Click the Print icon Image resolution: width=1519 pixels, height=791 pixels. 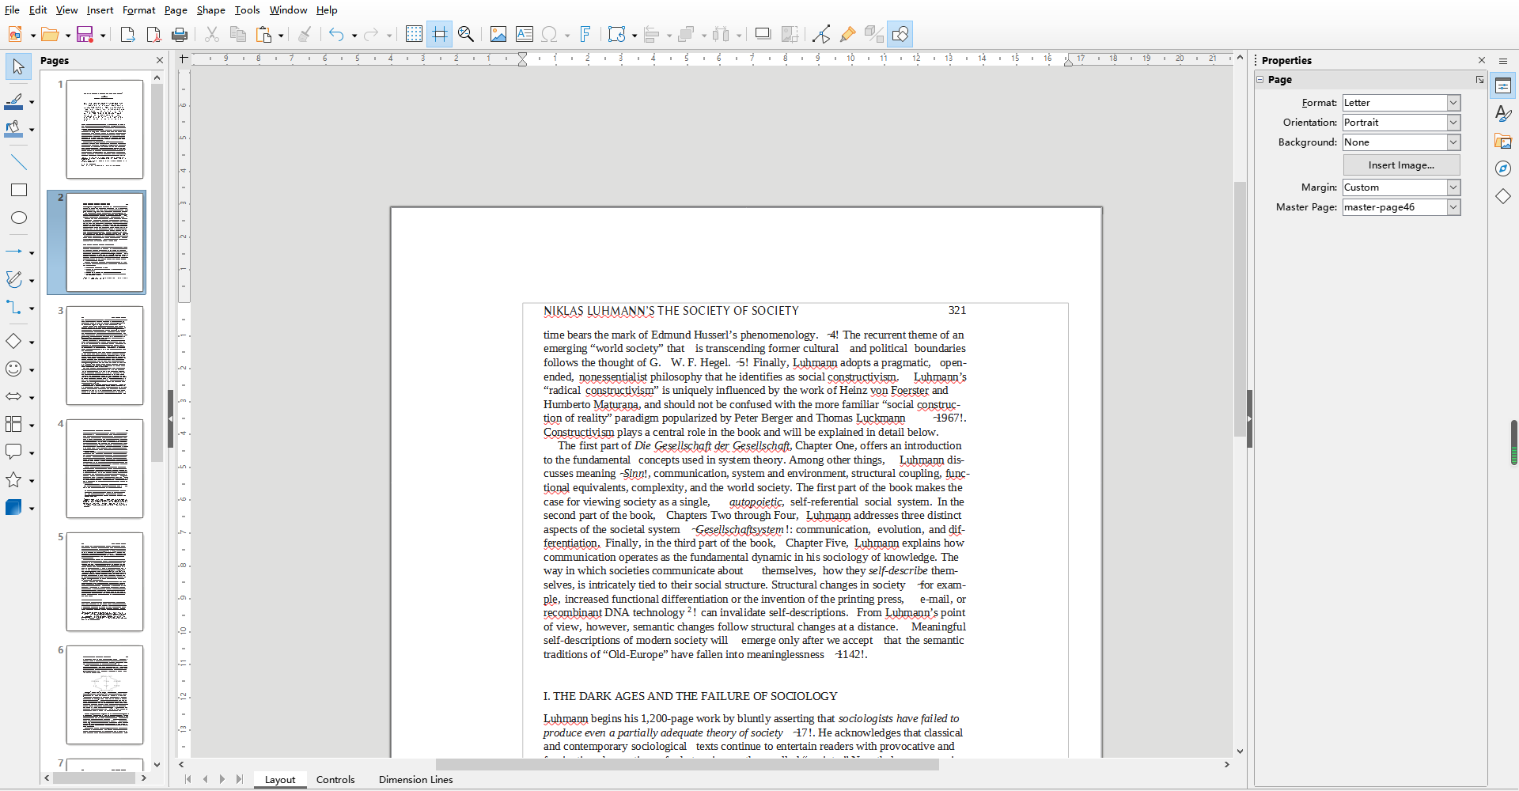tap(180, 34)
